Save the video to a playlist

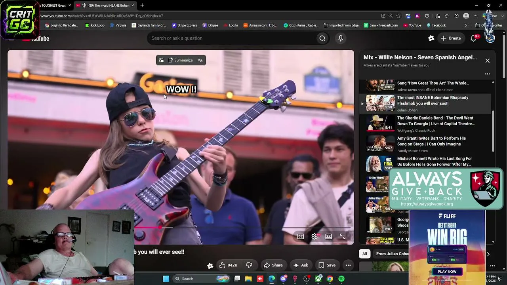(327, 265)
